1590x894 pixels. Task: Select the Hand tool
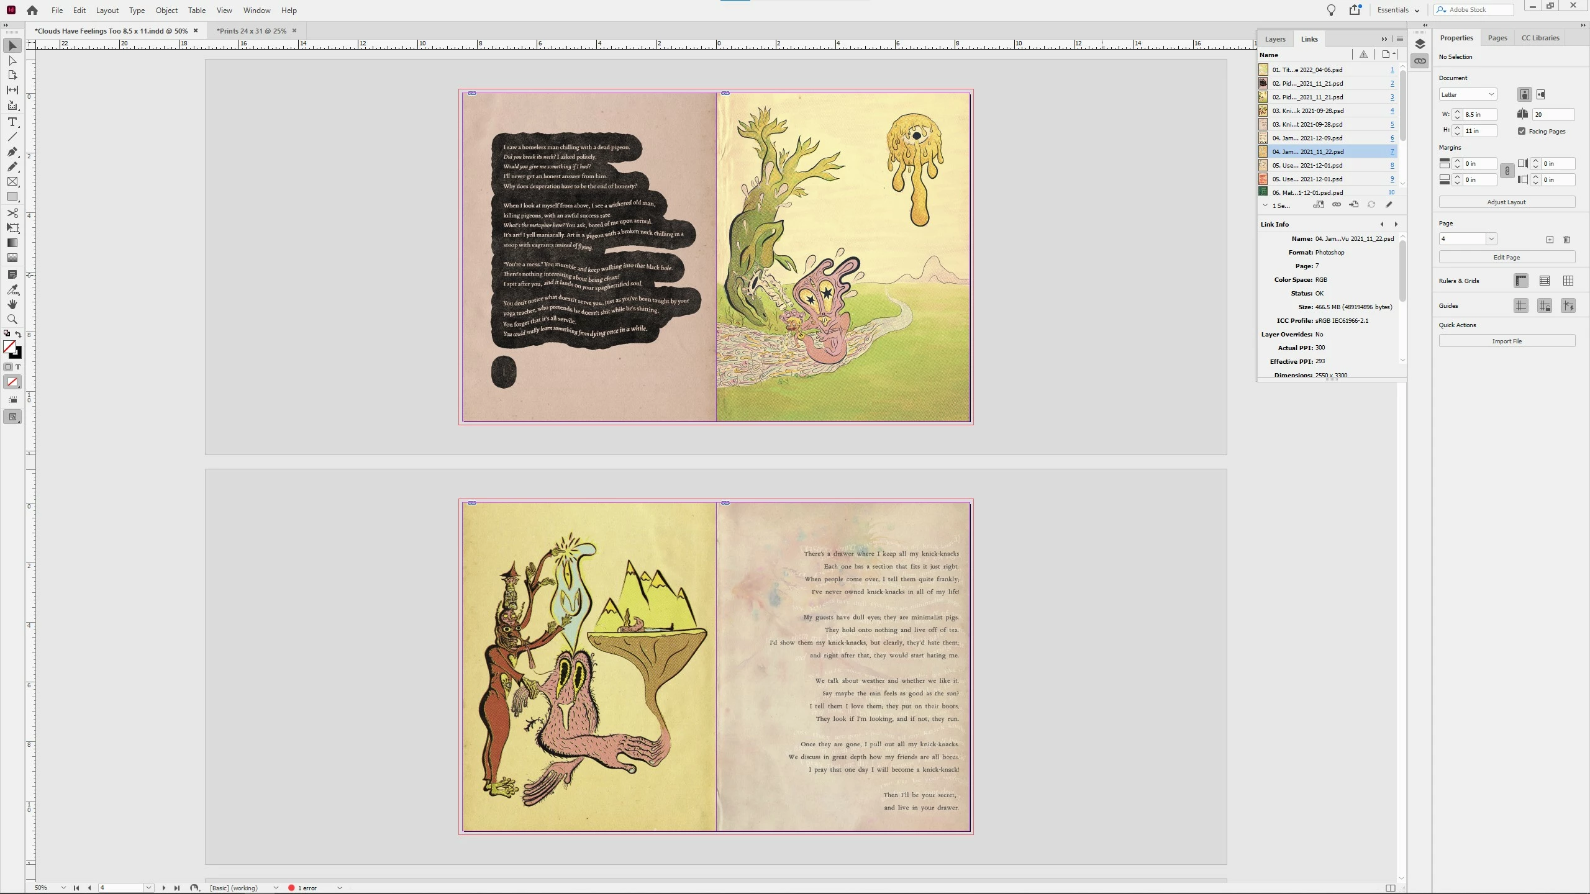pyautogui.click(x=12, y=304)
